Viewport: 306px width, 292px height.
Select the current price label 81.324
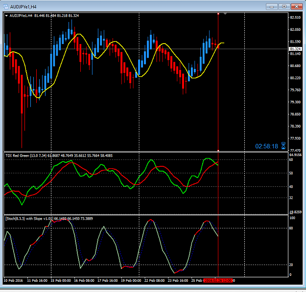click(x=295, y=49)
